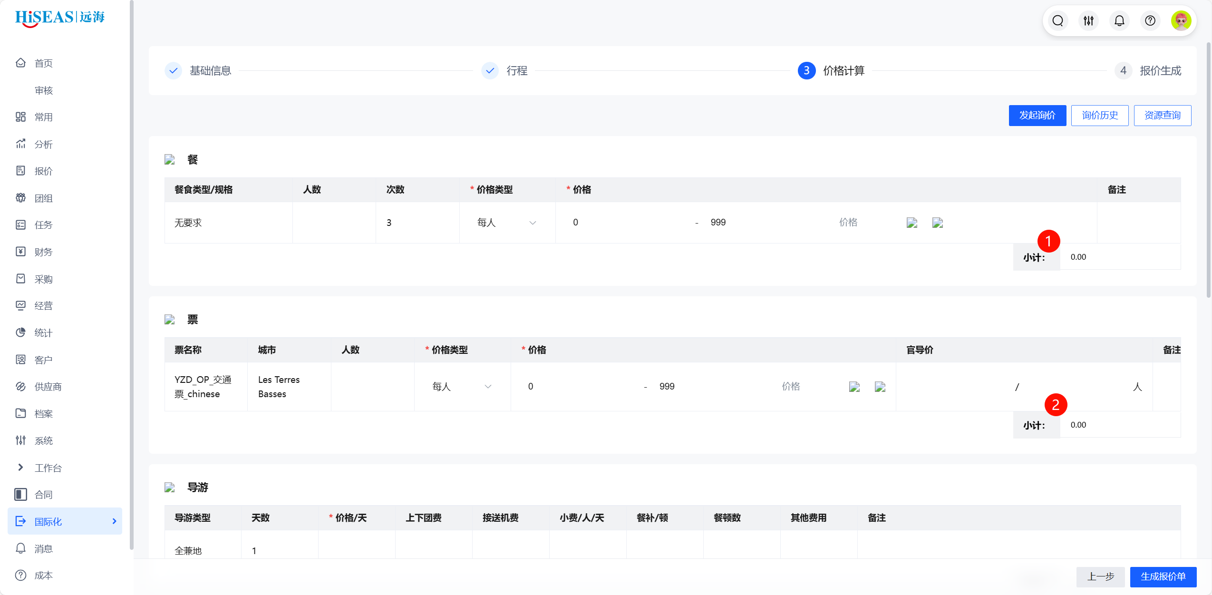Click the group icon beside 团组
The image size is (1212, 595).
pos(20,198)
